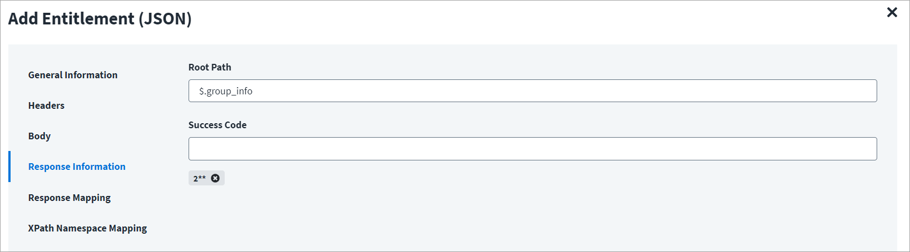Click the (JSON) text in the title
910x252 pixels.
[x=165, y=19]
